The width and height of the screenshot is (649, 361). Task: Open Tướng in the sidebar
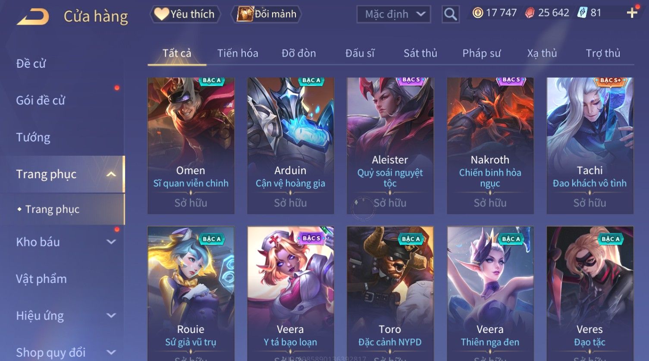pyautogui.click(x=33, y=138)
